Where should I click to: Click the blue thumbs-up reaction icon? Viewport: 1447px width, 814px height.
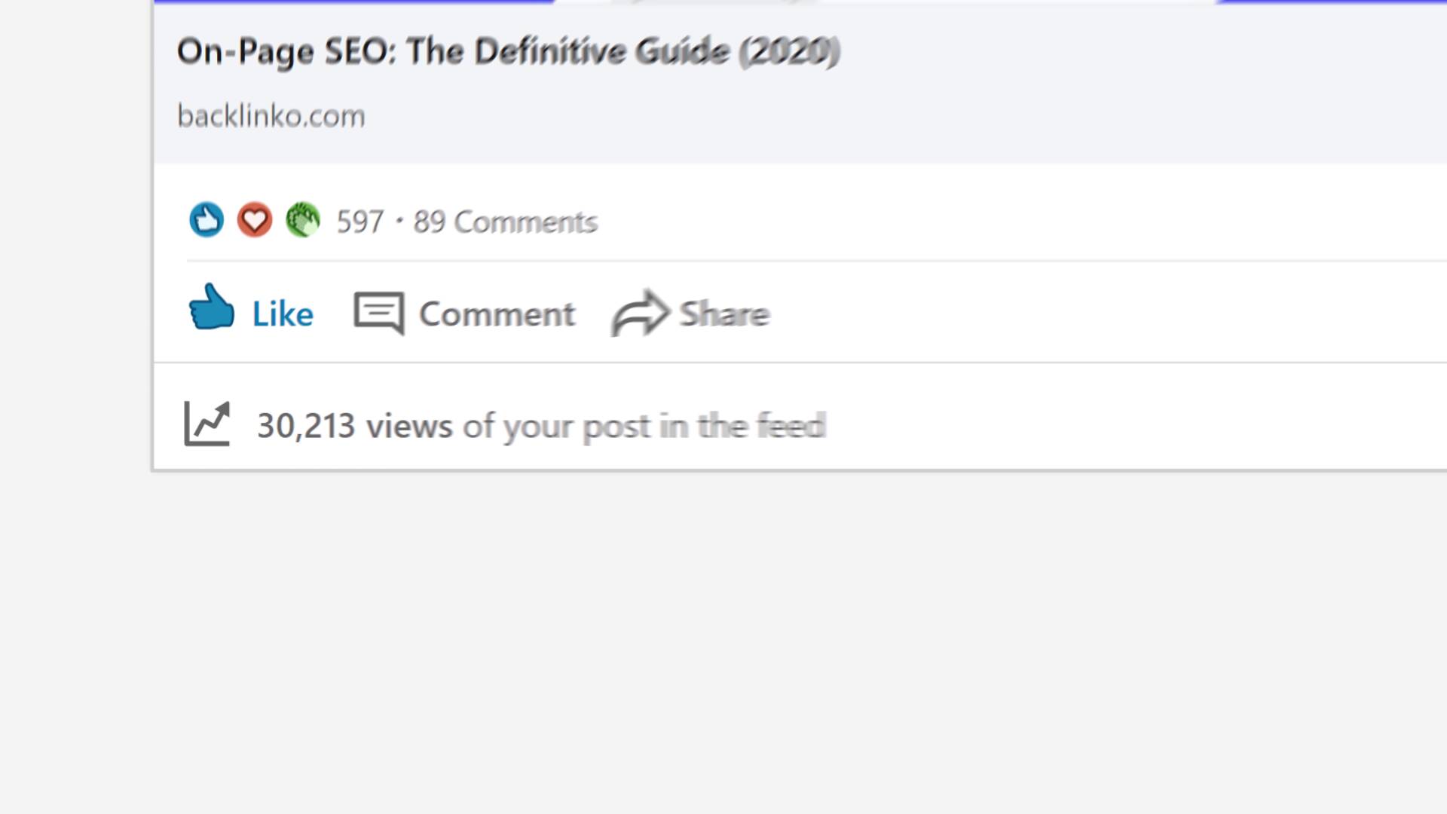[x=206, y=220]
